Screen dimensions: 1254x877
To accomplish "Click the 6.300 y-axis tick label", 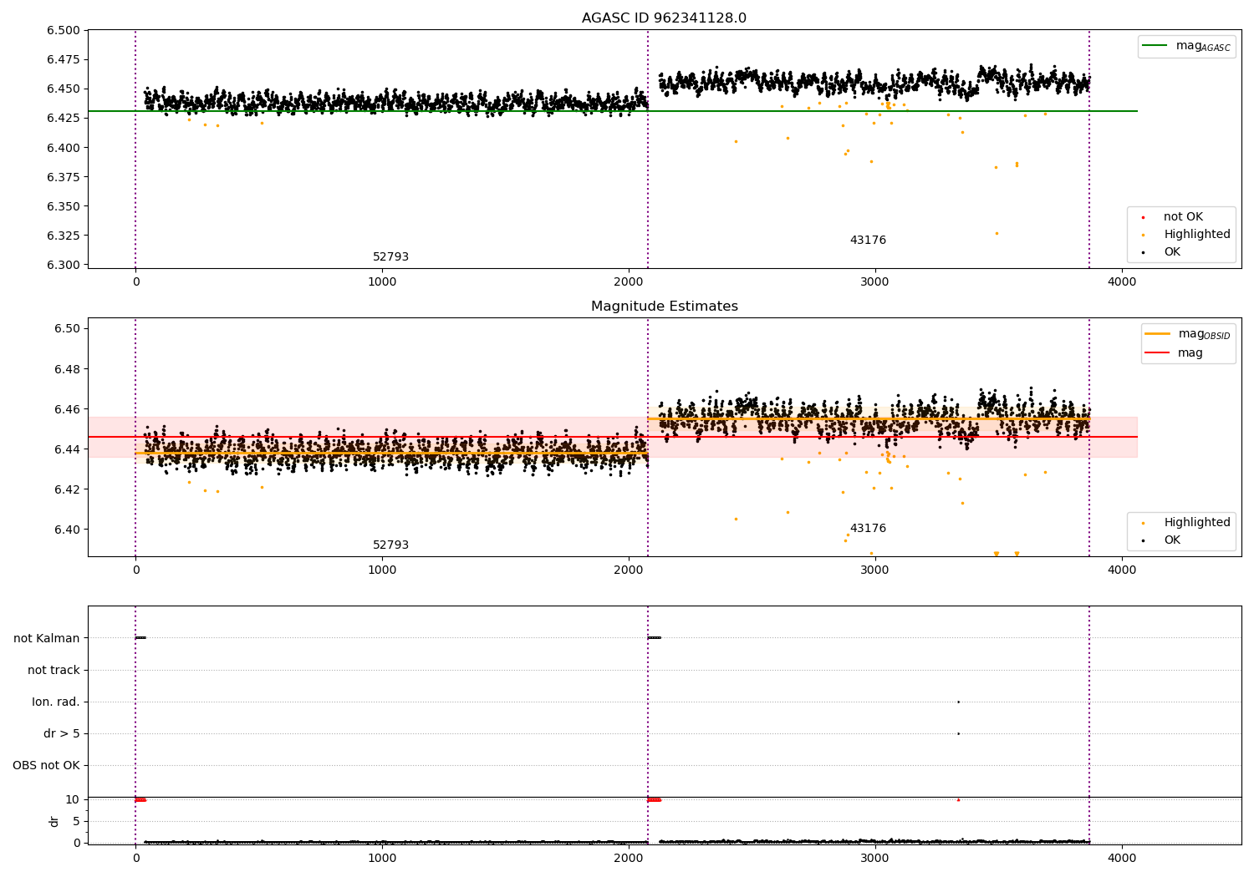I will [x=64, y=265].
